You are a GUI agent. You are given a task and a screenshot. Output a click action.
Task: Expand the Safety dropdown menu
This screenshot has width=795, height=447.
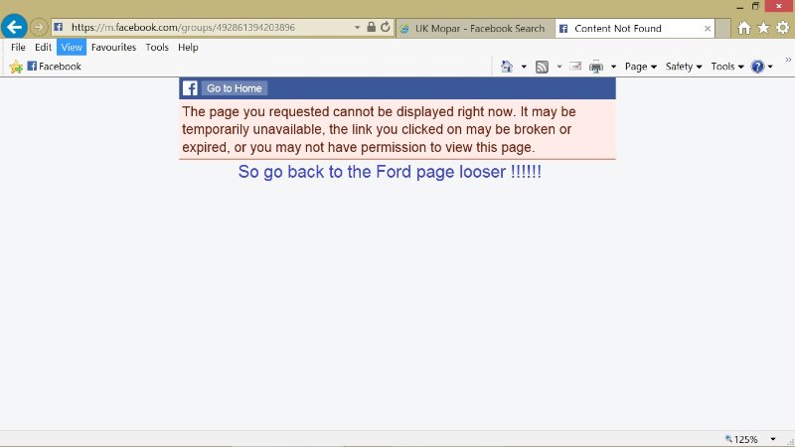coord(684,67)
